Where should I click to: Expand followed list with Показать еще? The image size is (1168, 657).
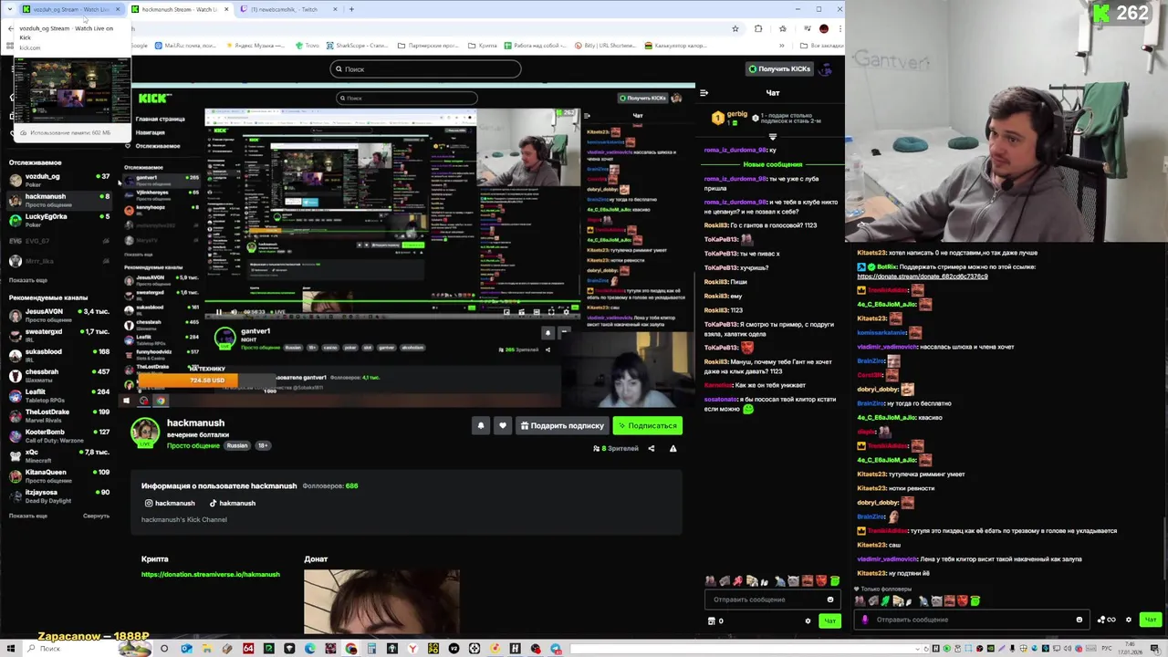pyautogui.click(x=28, y=280)
